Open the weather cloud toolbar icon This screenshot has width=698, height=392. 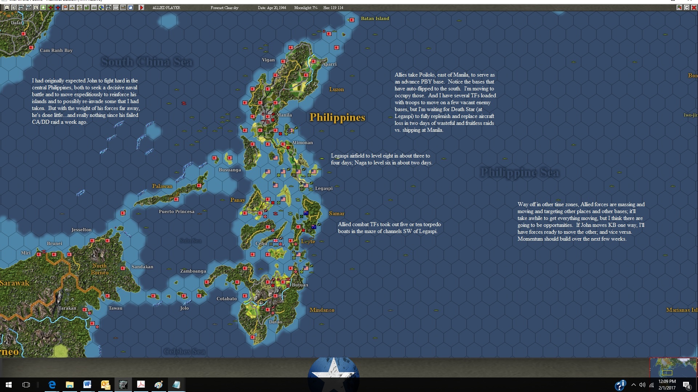pyautogui.click(x=131, y=7)
